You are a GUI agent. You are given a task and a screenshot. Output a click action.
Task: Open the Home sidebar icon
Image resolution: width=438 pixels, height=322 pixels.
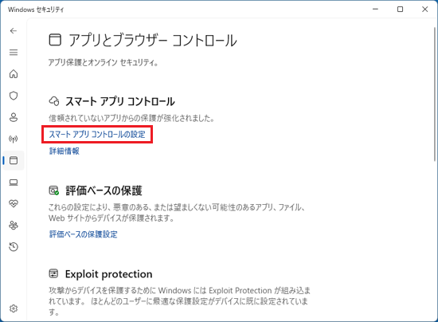point(14,74)
